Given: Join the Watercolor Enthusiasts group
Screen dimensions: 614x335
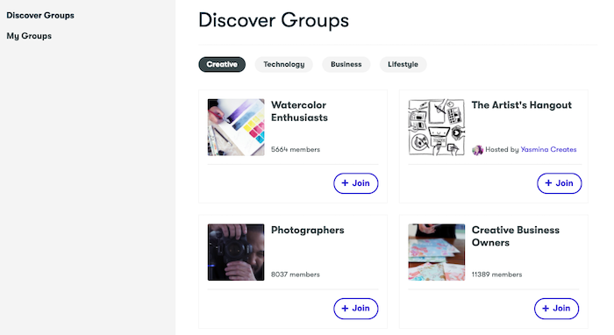Looking at the screenshot, I should [x=355, y=183].
